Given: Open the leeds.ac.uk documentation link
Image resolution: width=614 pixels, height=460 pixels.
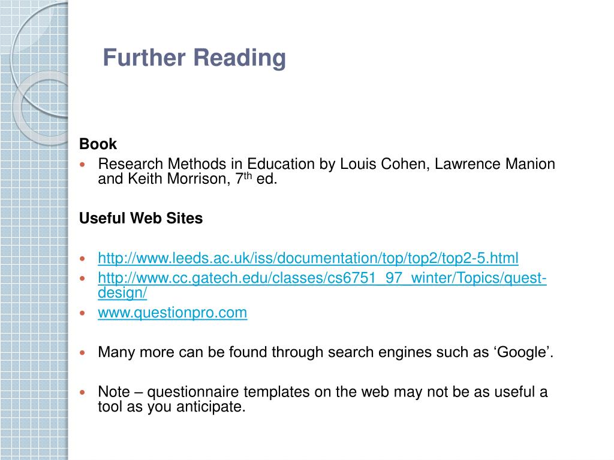Looking at the screenshot, I should pos(308,258).
